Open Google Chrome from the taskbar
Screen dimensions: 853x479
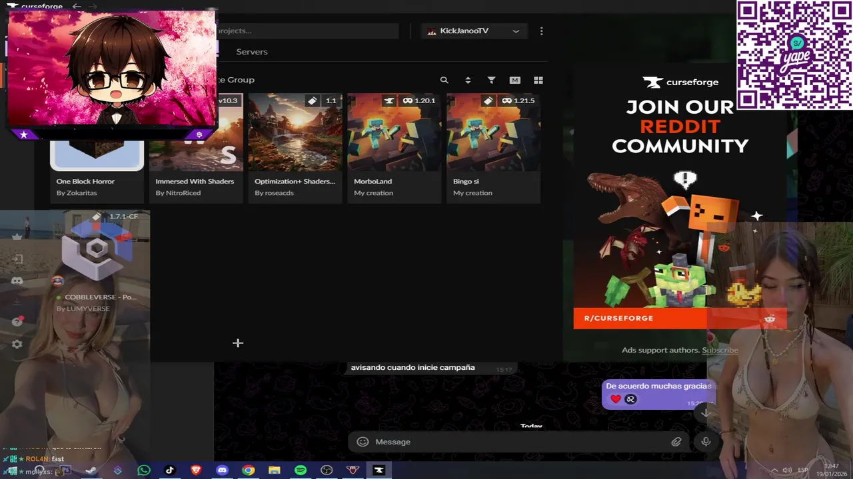pyautogui.click(x=248, y=470)
